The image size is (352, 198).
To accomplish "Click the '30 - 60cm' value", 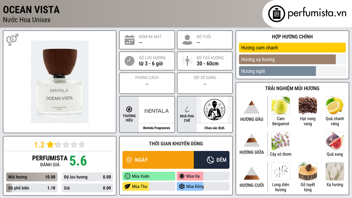I will click(208, 64).
